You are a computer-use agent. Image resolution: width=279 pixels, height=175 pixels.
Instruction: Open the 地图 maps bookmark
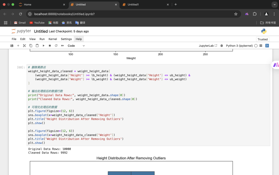pos(53,23)
